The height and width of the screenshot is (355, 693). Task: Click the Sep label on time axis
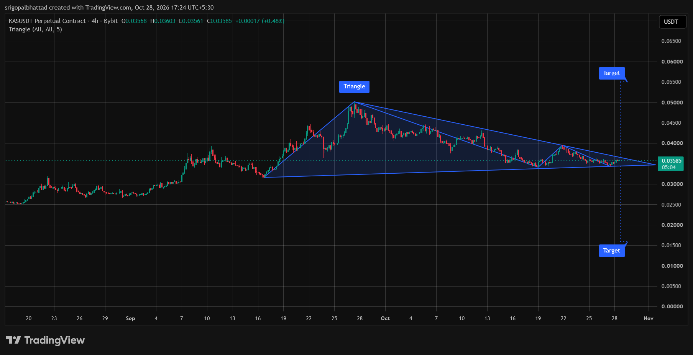point(130,318)
